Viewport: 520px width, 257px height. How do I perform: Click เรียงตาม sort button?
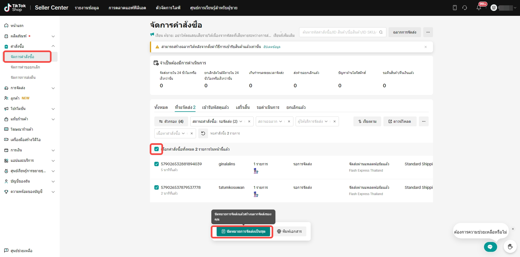tap(367, 121)
